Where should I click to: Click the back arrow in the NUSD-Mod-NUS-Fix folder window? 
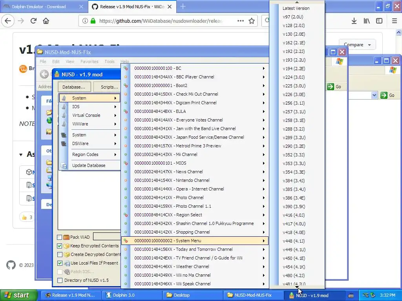click(44, 74)
